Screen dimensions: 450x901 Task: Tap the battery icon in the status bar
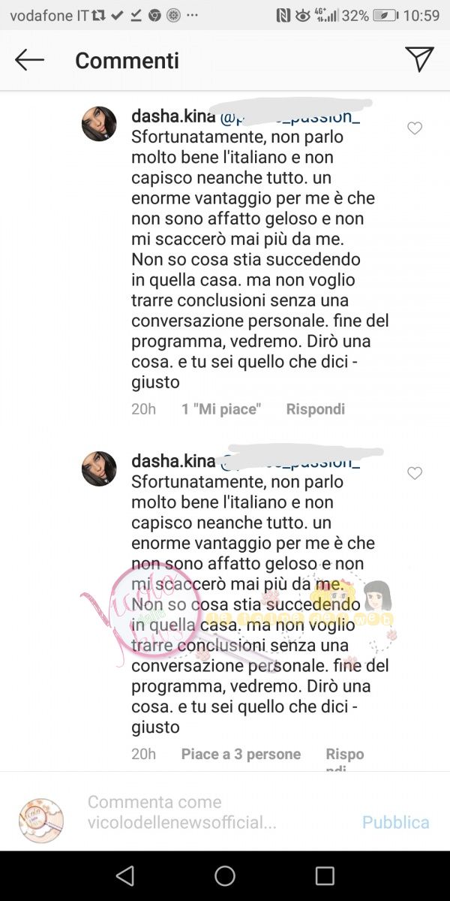[385, 15]
